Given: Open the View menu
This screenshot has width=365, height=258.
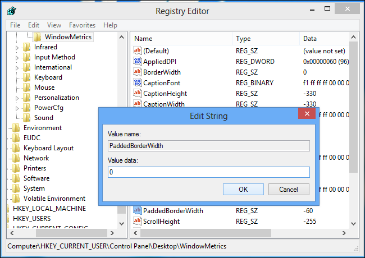Looking at the screenshot, I should [54, 25].
